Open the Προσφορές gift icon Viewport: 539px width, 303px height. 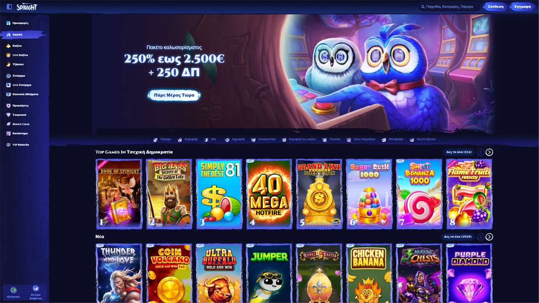click(8, 23)
